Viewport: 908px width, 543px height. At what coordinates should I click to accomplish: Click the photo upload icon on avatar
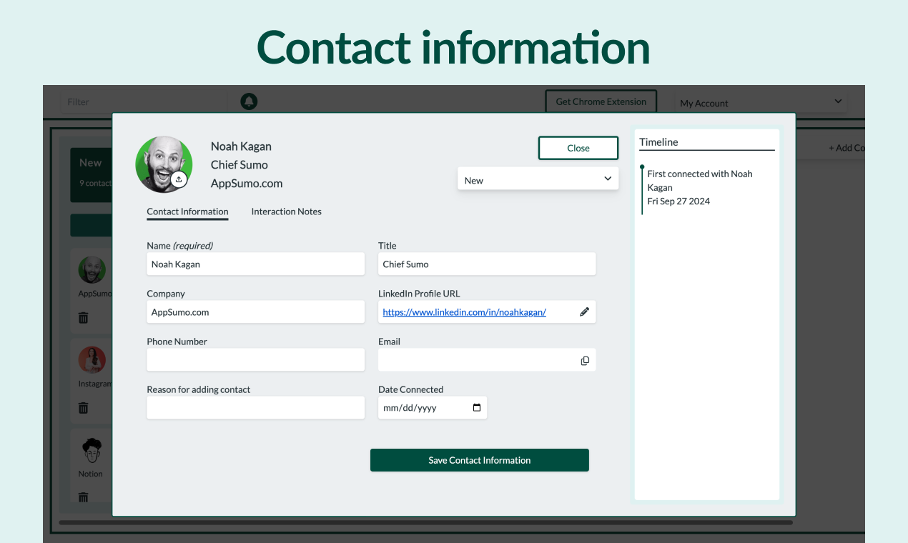179,179
